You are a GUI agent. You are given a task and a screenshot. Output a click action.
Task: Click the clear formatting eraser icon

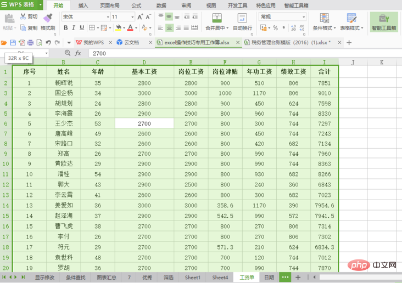[x=144, y=27]
